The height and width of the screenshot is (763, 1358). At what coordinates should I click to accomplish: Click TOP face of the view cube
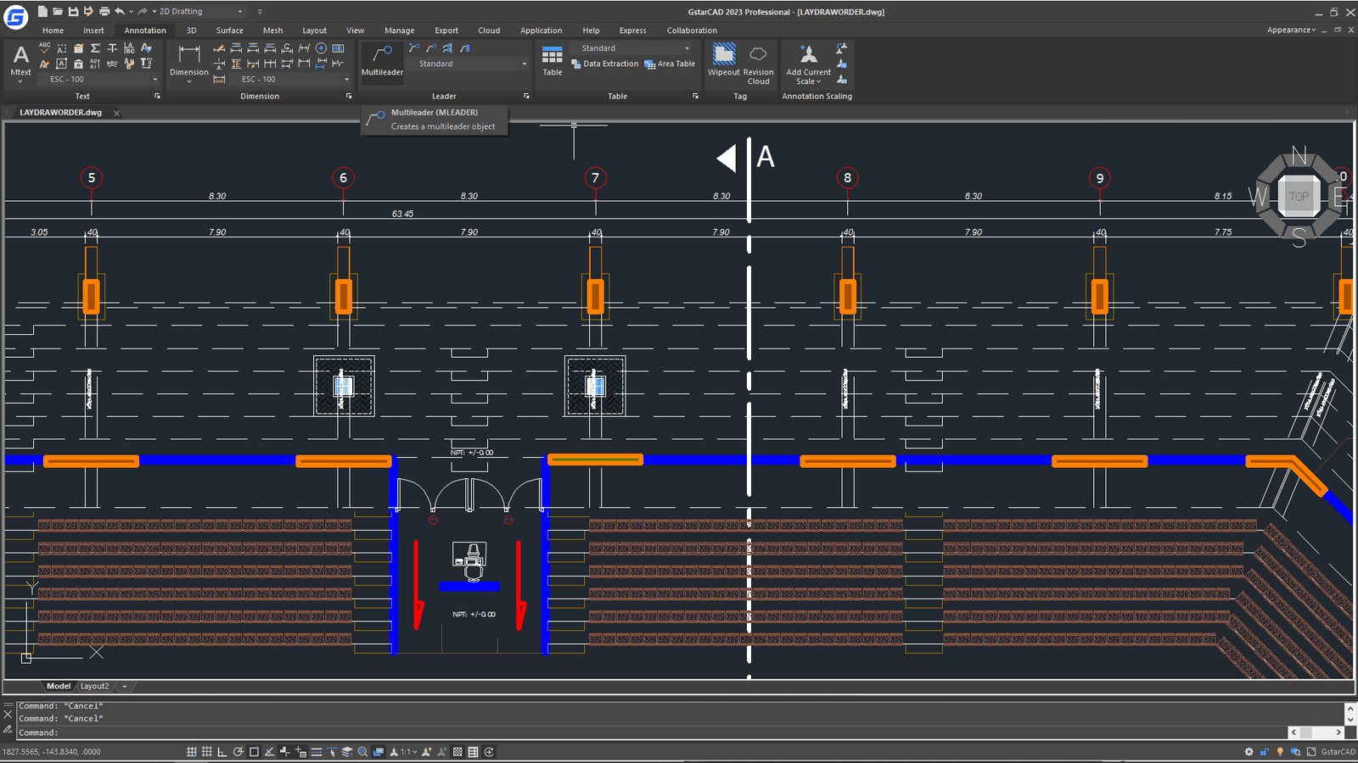pos(1299,197)
